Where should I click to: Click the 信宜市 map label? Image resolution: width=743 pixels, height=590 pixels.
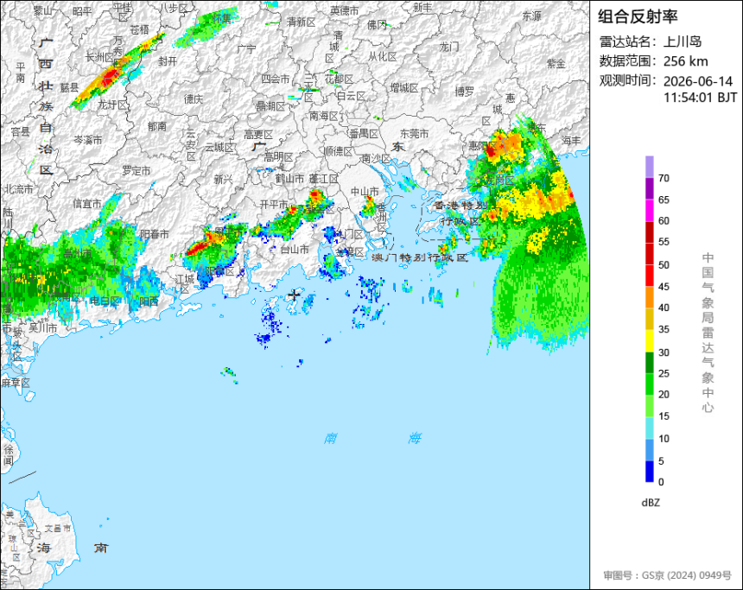tap(87, 204)
